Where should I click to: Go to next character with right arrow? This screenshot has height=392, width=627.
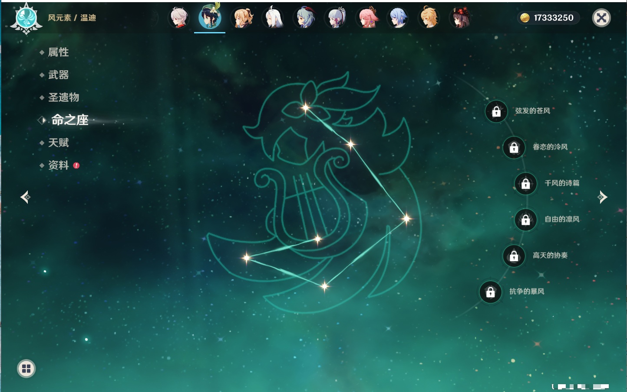point(602,197)
